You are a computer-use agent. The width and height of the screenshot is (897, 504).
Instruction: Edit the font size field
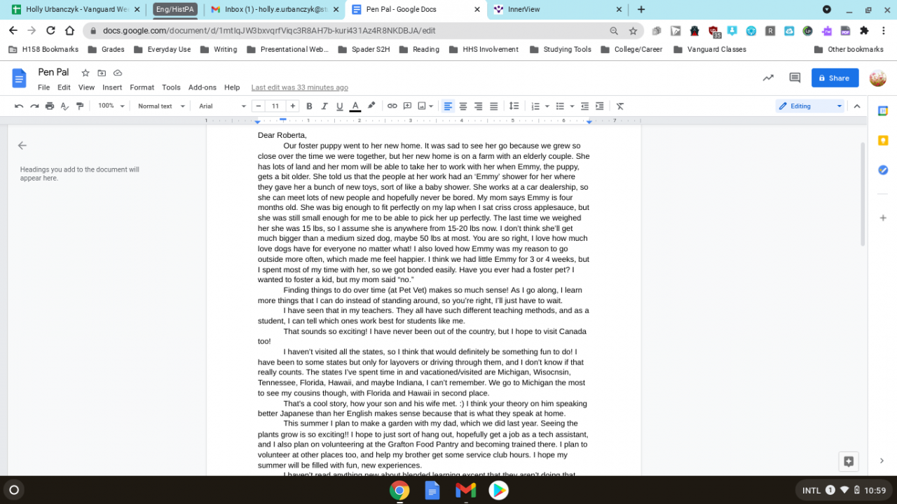point(275,106)
